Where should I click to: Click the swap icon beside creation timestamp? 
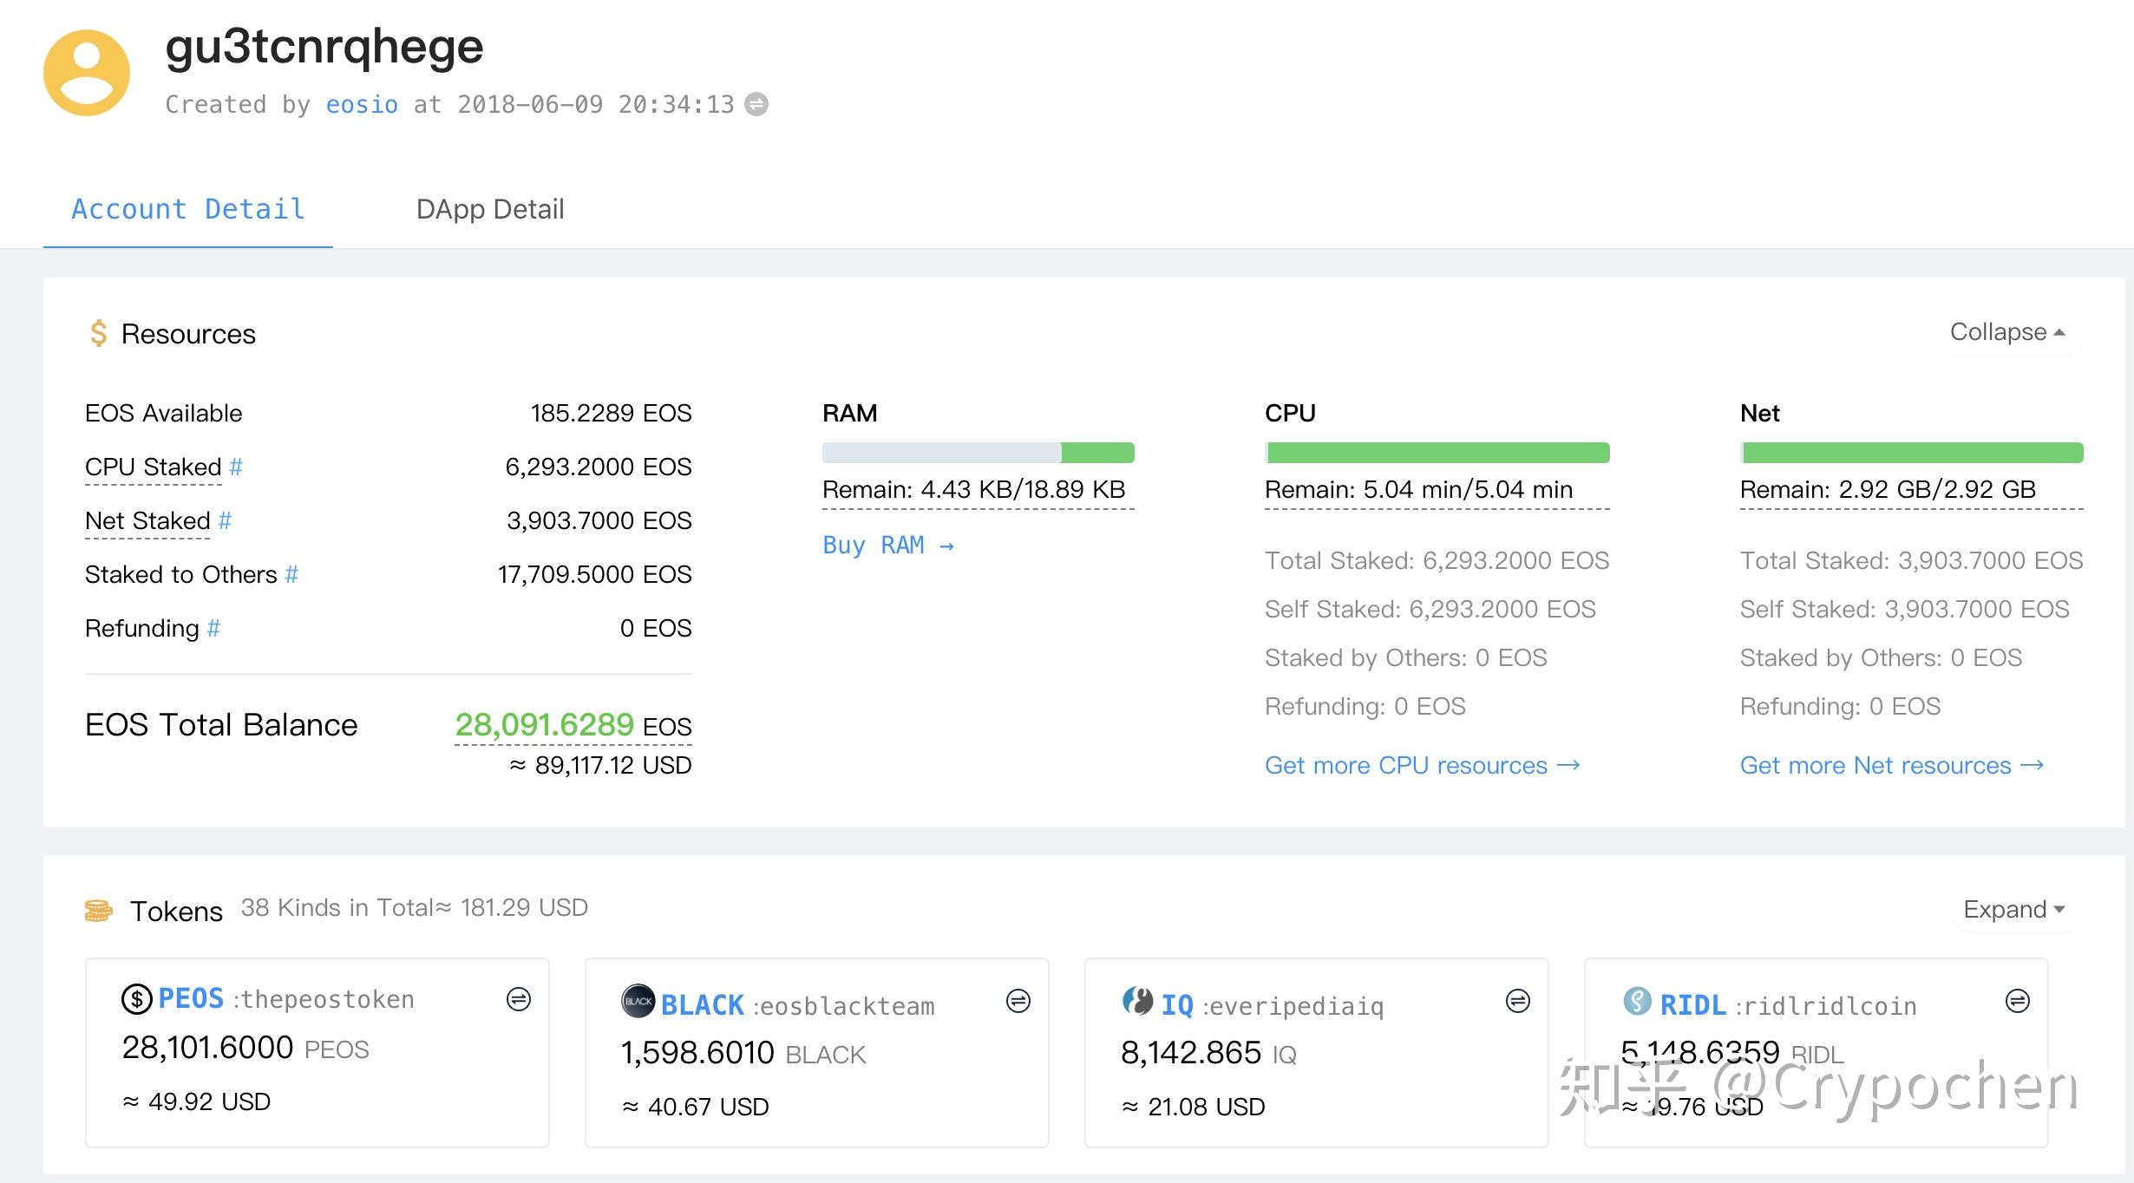(756, 104)
